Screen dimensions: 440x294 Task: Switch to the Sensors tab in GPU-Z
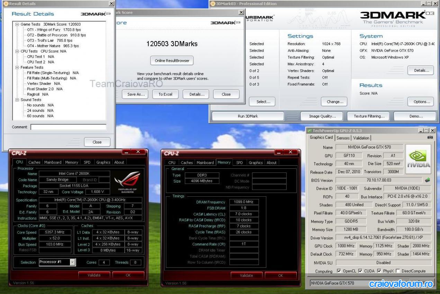click(x=343, y=138)
